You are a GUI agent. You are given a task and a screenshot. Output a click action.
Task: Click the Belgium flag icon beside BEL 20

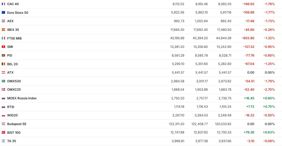(x=3, y=64)
